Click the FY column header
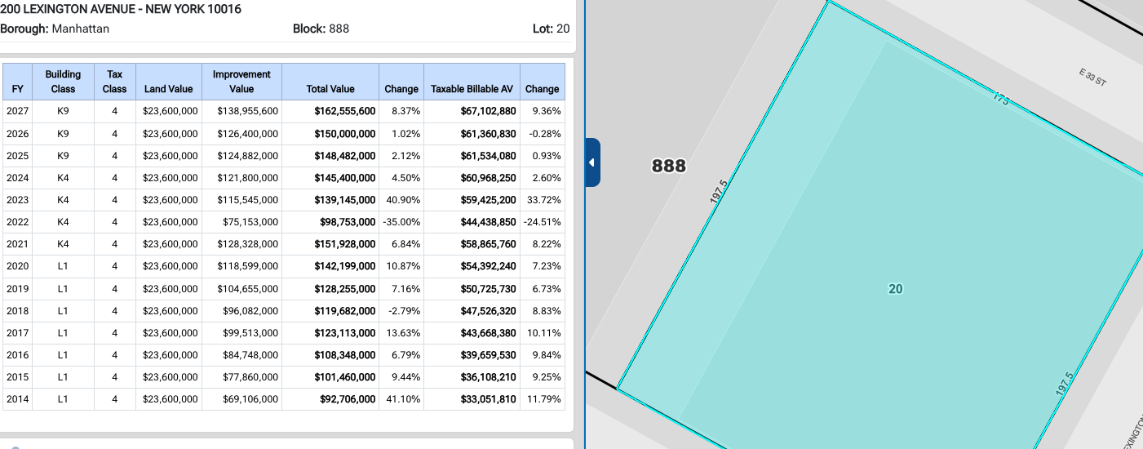Screen dimensions: 1143x449 18,82
